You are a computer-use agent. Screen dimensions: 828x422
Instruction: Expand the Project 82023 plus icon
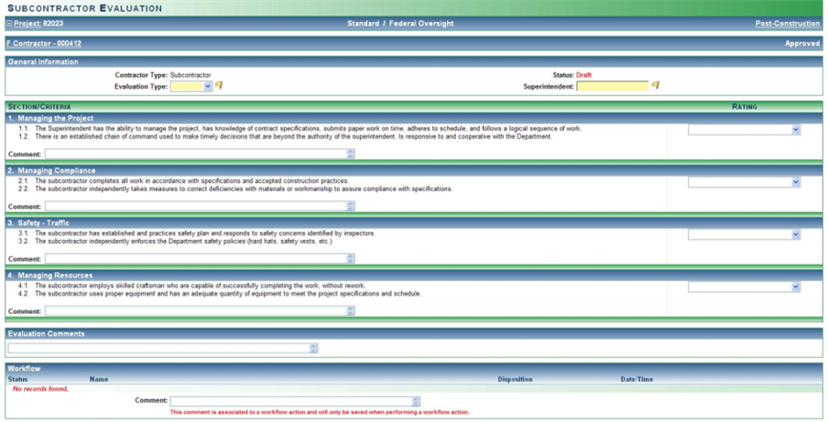pyautogui.click(x=9, y=24)
